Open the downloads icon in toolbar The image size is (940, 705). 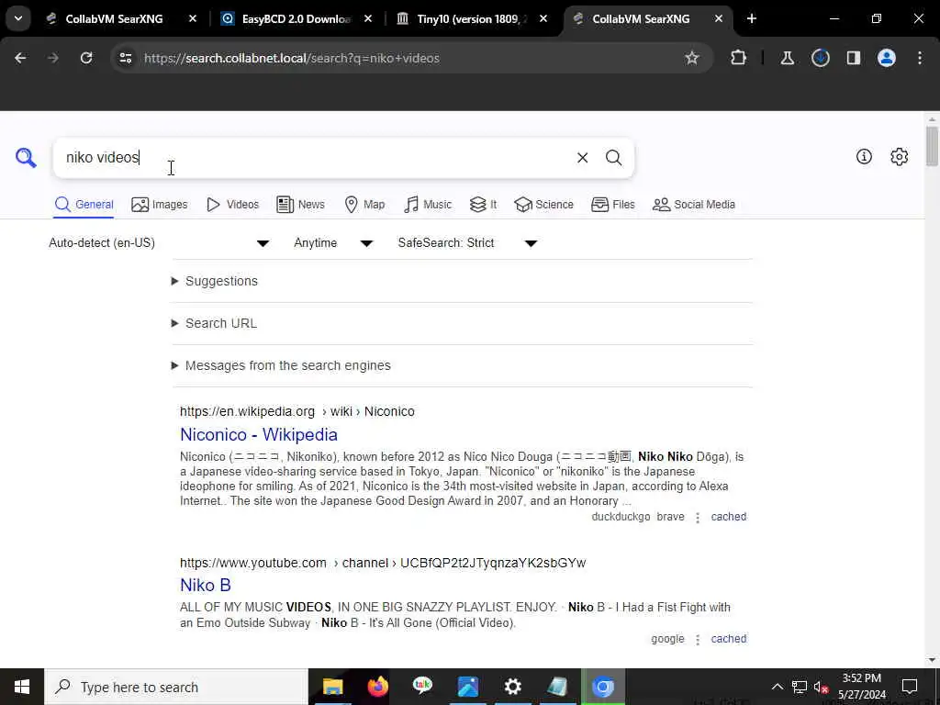tap(820, 58)
